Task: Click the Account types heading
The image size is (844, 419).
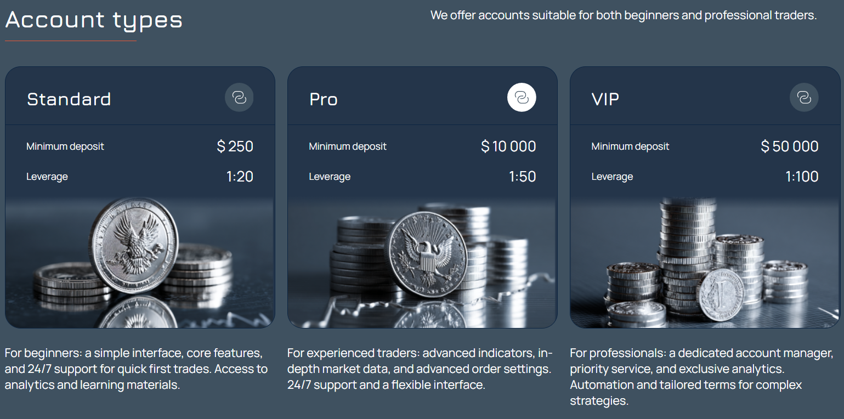Action: [x=94, y=20]
